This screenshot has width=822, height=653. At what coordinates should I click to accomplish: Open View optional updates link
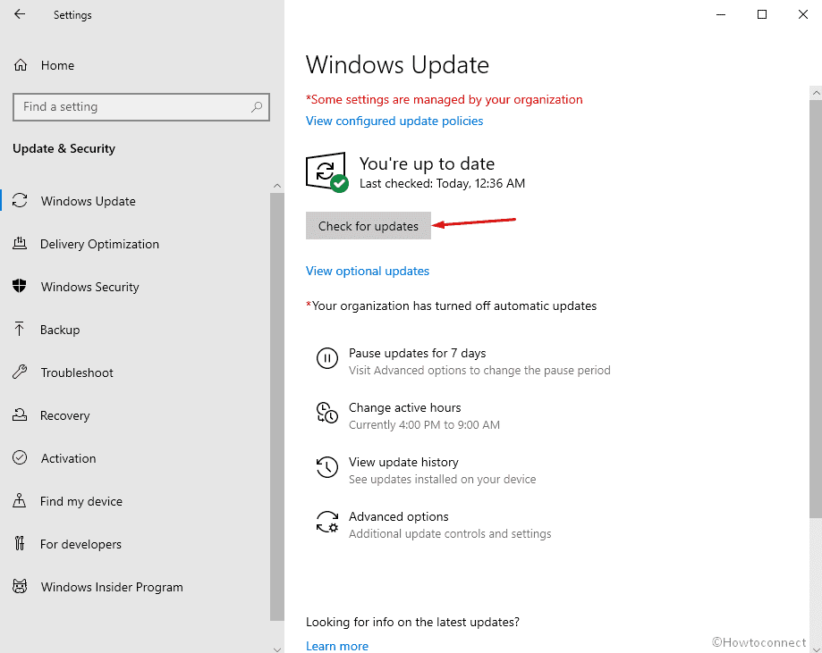click(368, 271)
